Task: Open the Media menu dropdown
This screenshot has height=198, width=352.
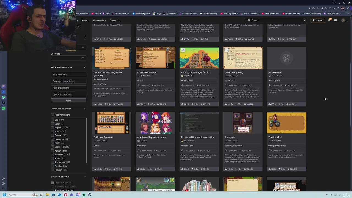Action: pyautogui.click(x=86, y=20)
